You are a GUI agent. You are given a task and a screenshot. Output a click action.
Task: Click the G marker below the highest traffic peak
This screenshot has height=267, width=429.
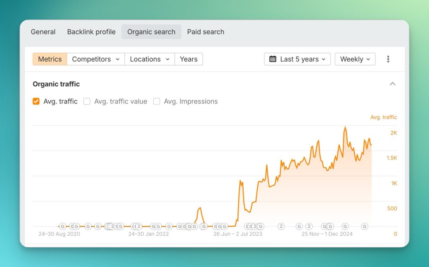click(345, 226)
